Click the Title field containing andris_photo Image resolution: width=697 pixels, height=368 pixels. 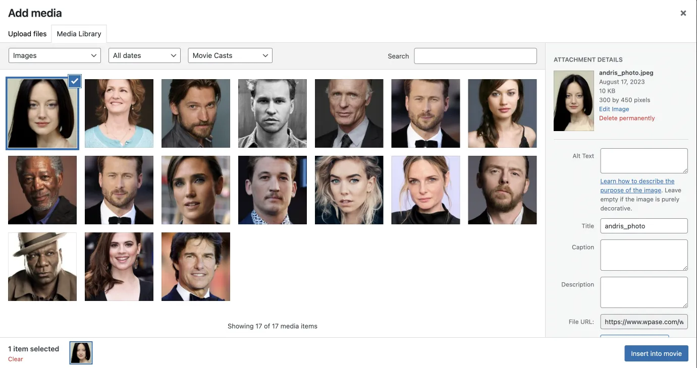click(644, 226)
